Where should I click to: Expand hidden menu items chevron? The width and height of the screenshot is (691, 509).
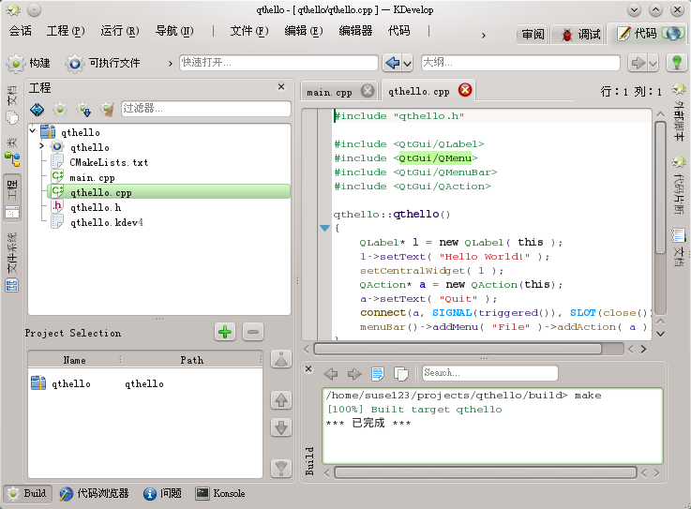(484, 36)
